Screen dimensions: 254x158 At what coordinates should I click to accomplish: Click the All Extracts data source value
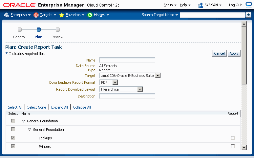[x=108, y=66]
